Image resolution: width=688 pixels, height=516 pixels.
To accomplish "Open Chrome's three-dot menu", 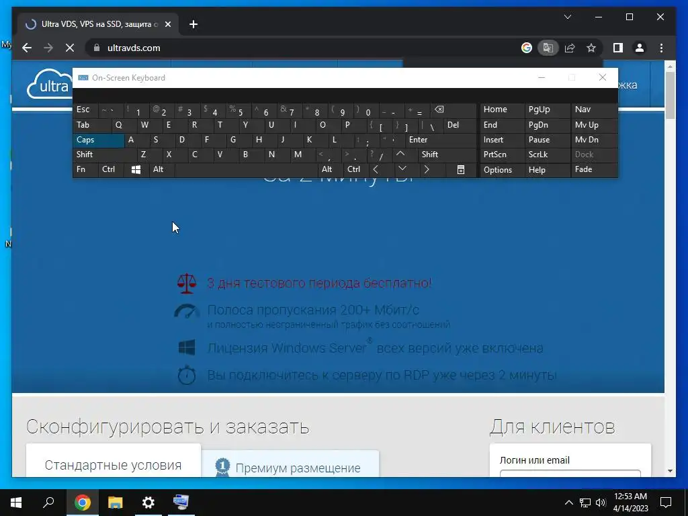I will [x=661, y=48].
